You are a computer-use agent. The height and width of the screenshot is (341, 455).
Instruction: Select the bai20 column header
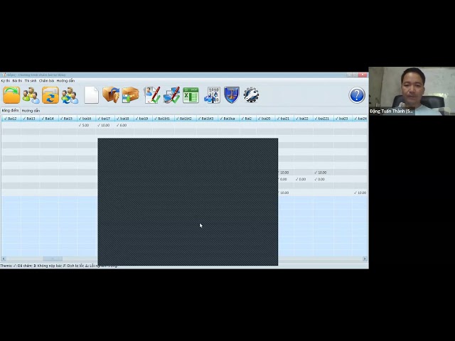[265, 119]
